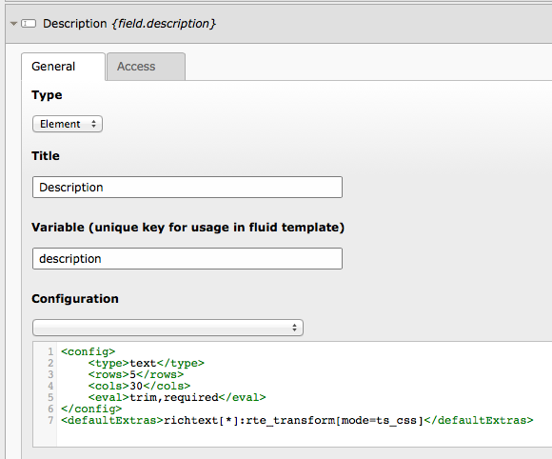Select the Description {field.description} header title
The height and width of the screenshot is (459, 552).
pyautogui.click(x=129, y=24)
